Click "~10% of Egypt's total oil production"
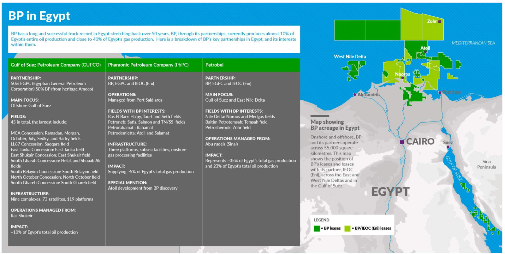505x254 pixels. (44, 232)
